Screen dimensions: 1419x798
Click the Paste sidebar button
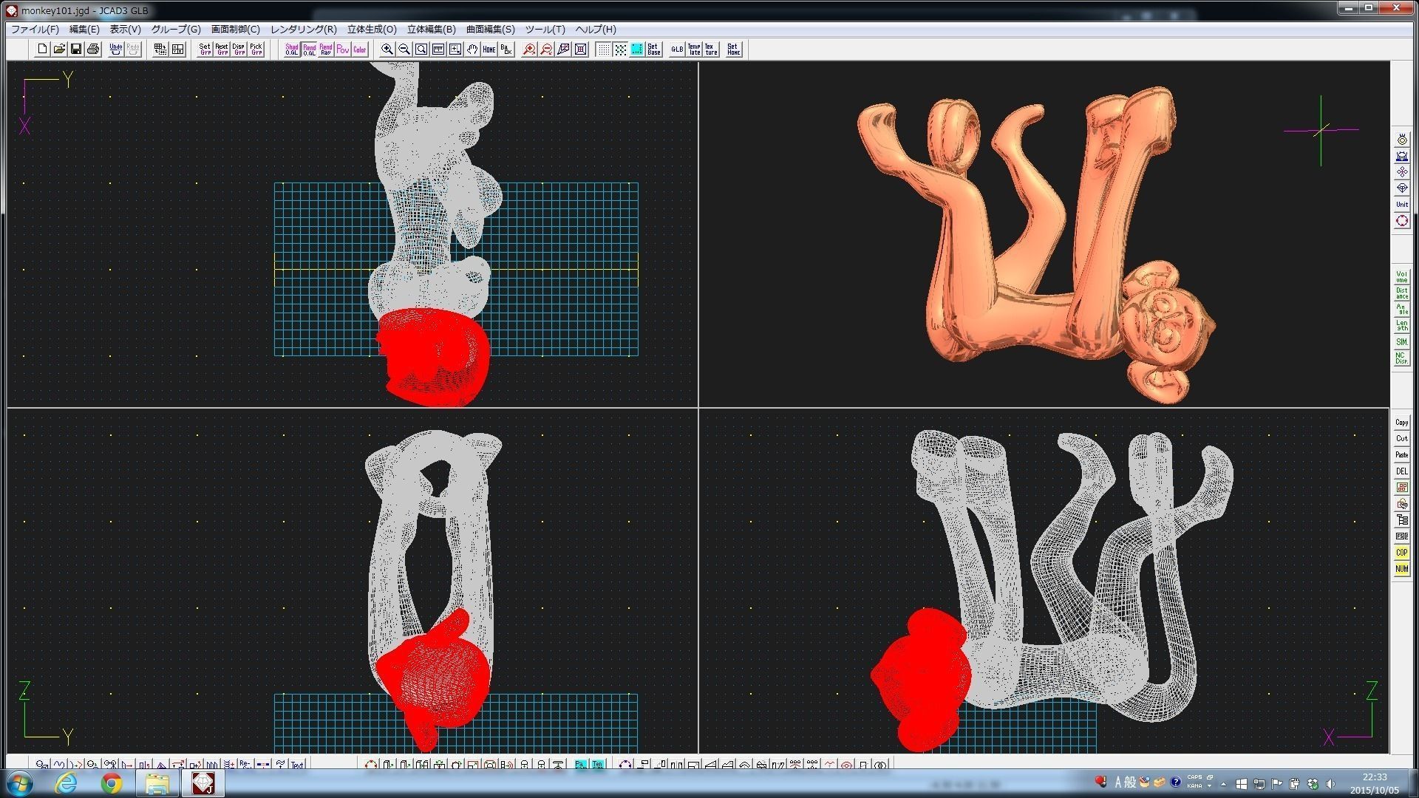tap(1402, 455)
